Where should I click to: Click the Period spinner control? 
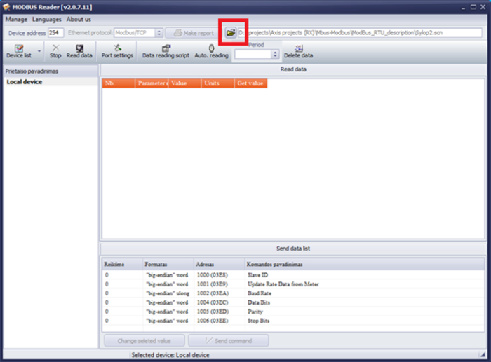tap(275, 54)
